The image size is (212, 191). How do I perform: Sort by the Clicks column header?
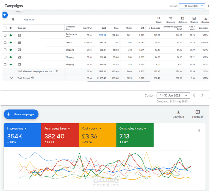click(x=129, y=28)
